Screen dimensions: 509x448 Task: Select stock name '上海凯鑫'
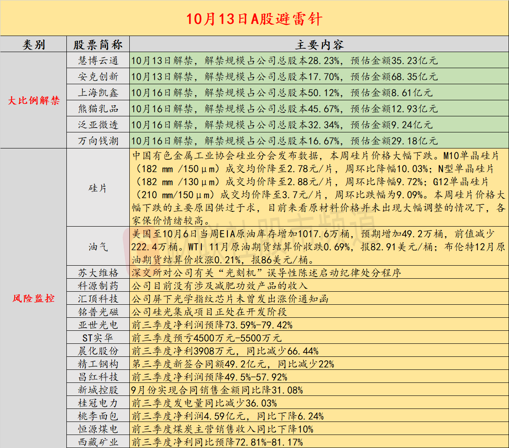click(98, 92)
